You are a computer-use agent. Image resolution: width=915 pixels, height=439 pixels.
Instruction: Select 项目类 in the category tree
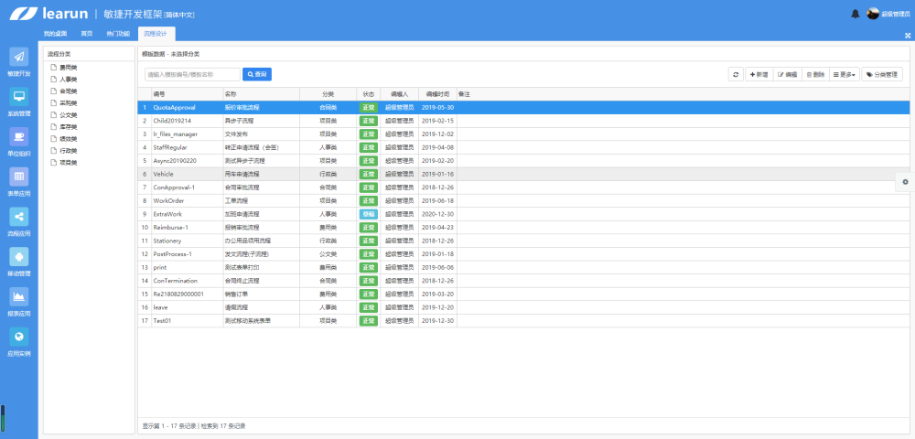[x=69, y=163]
